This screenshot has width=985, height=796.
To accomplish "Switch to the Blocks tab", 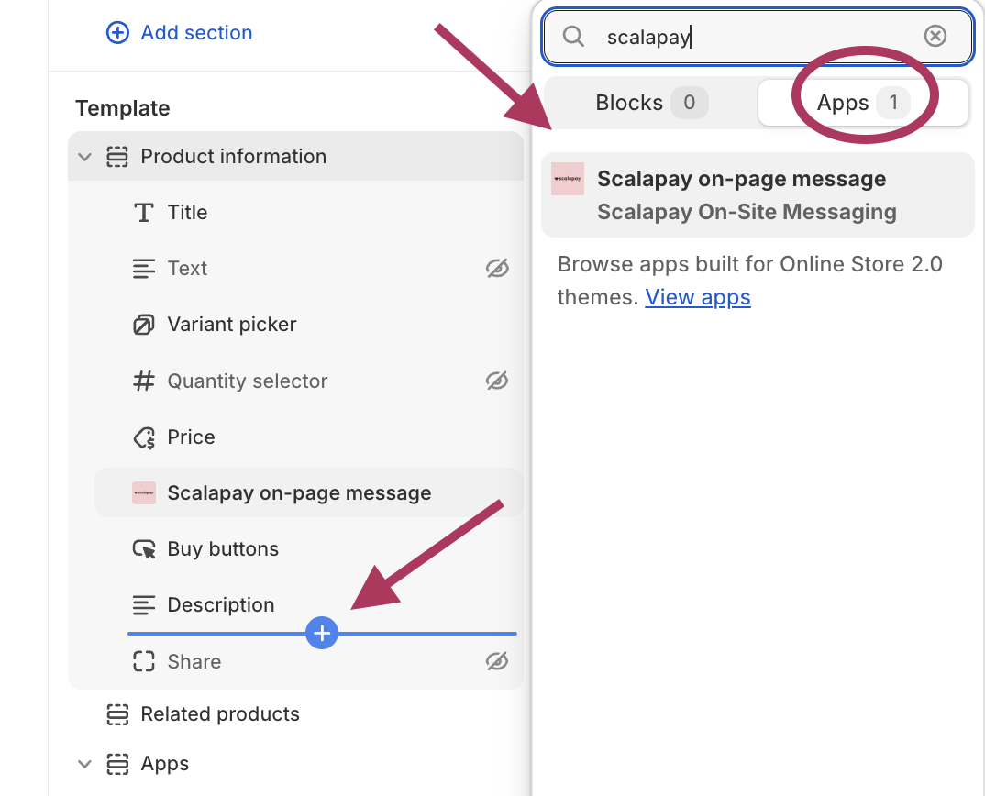I will [x=651, y=103].
